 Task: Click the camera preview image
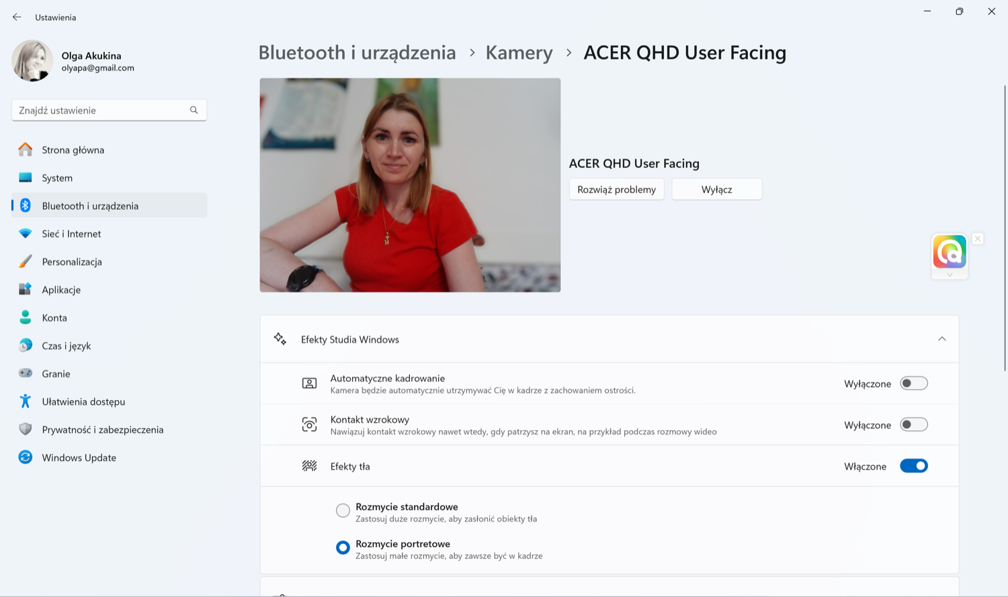point(410,185)
